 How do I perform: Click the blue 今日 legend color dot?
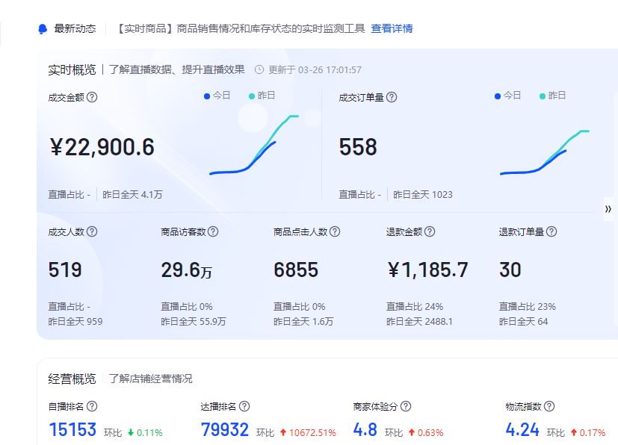point(208,96)
